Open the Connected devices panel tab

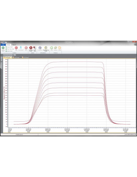point(8,55)
